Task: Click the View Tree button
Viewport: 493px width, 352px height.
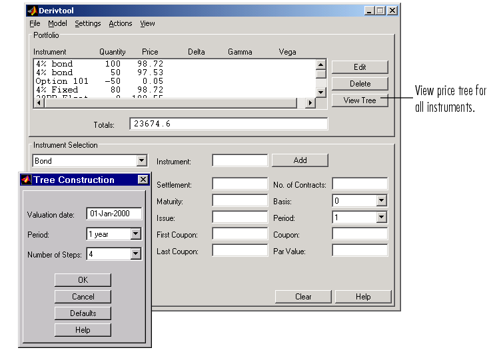Action: click(x=360, y=100)
